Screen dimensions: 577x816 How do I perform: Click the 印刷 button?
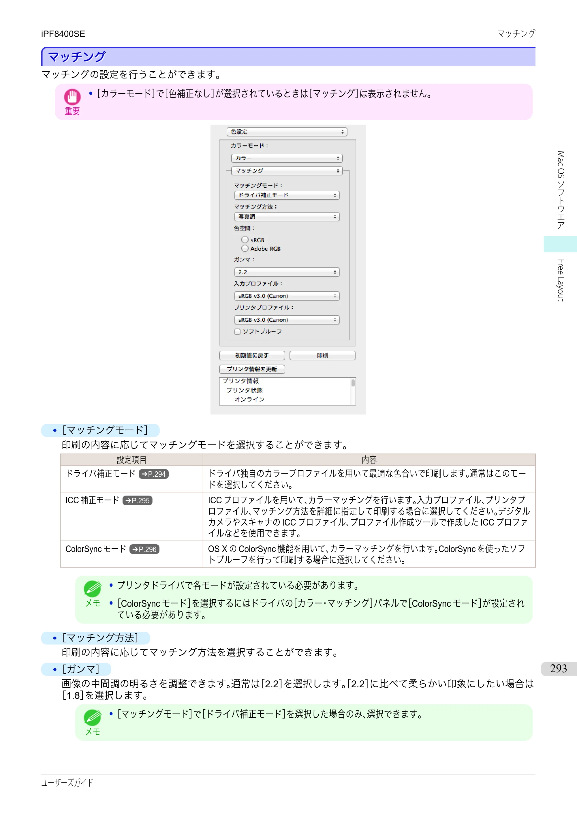322,355
